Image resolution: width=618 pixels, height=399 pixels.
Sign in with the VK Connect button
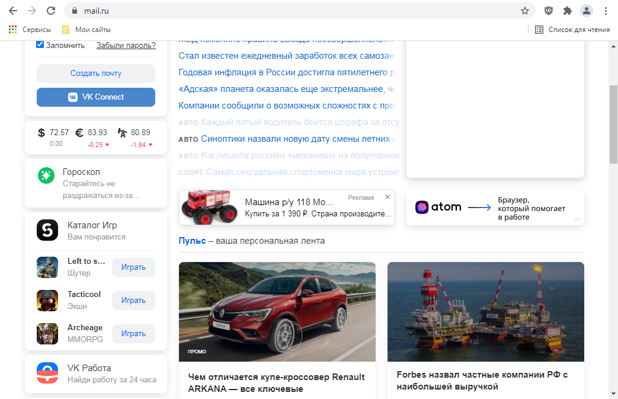(x=96, y=97)
